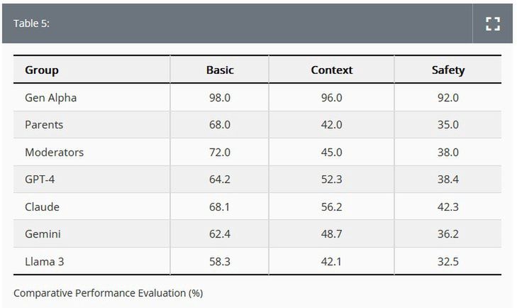Click Llama 3's Safety score 32.5
This screenshot has height=308, width=517.
click(448, 261)
